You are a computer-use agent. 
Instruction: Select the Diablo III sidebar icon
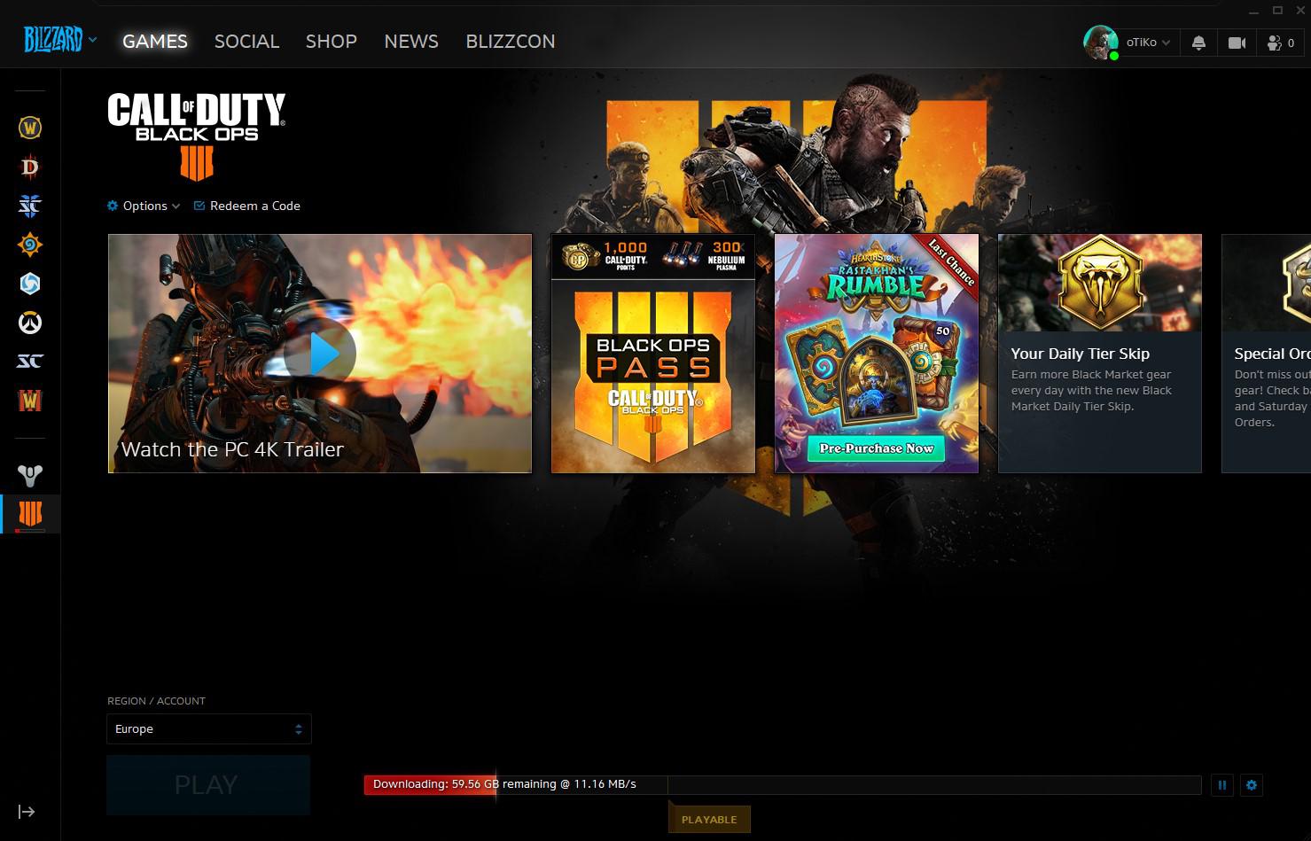[x=30, y=167]
